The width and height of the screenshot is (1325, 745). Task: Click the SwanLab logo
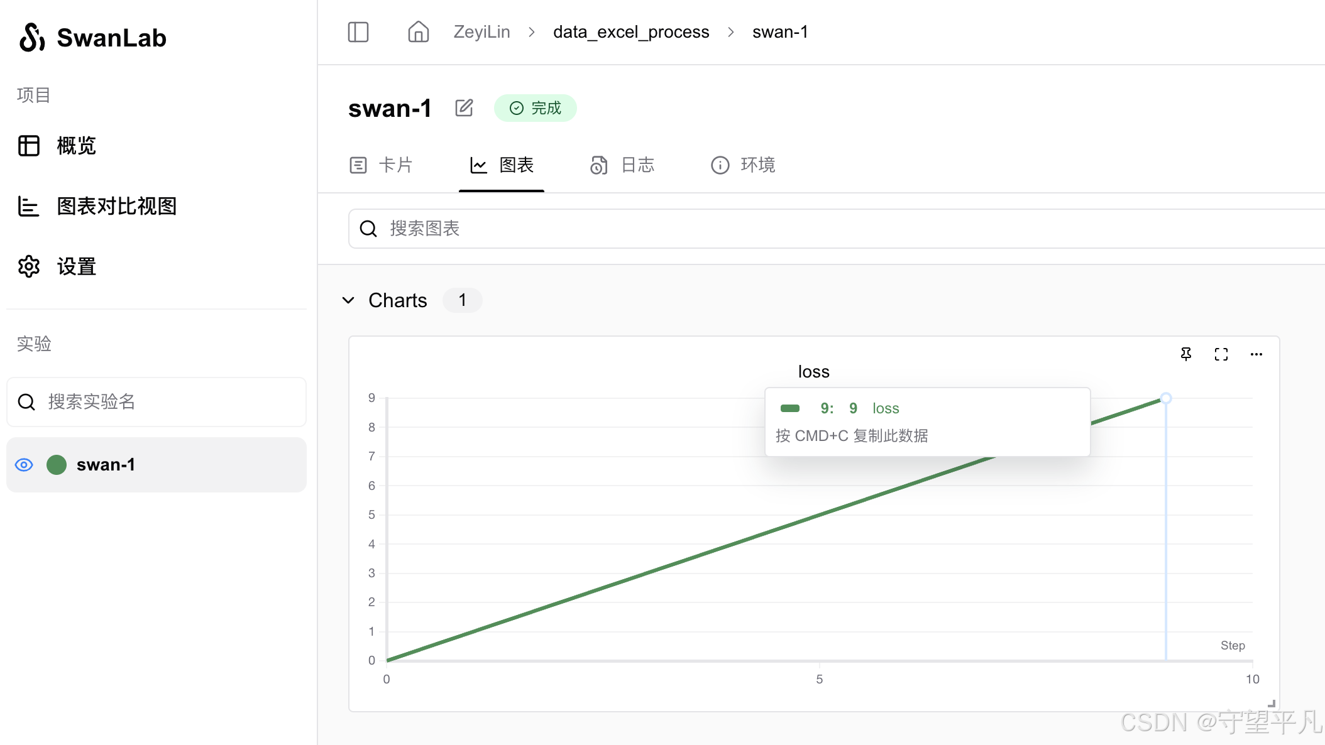(93, 38)
